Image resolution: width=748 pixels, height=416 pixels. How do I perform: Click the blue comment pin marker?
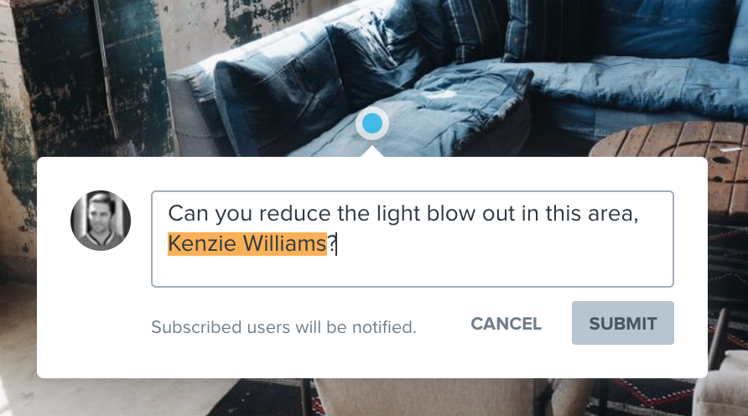(x=372, y=123)
